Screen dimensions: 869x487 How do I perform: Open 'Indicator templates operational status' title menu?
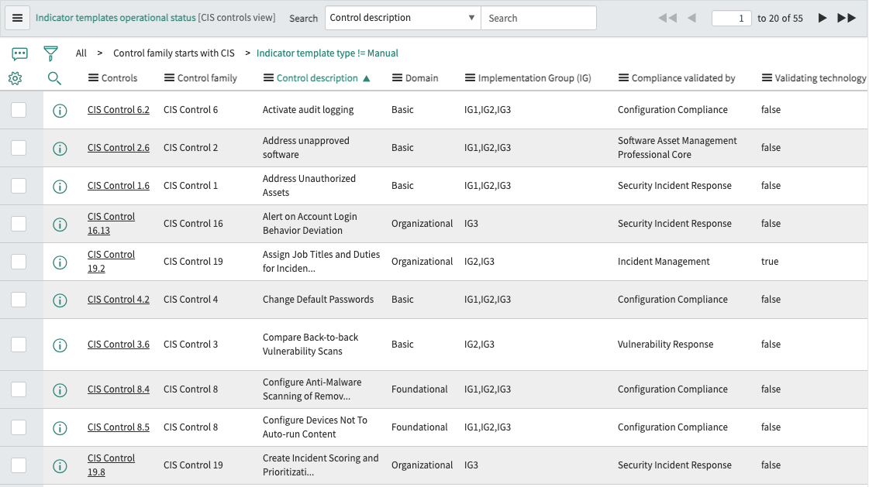(x=116, y=18)
